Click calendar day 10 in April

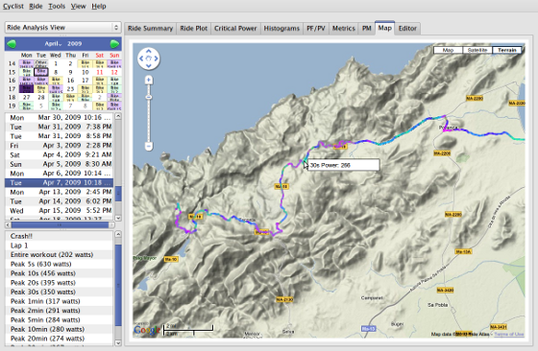(86, 72)
